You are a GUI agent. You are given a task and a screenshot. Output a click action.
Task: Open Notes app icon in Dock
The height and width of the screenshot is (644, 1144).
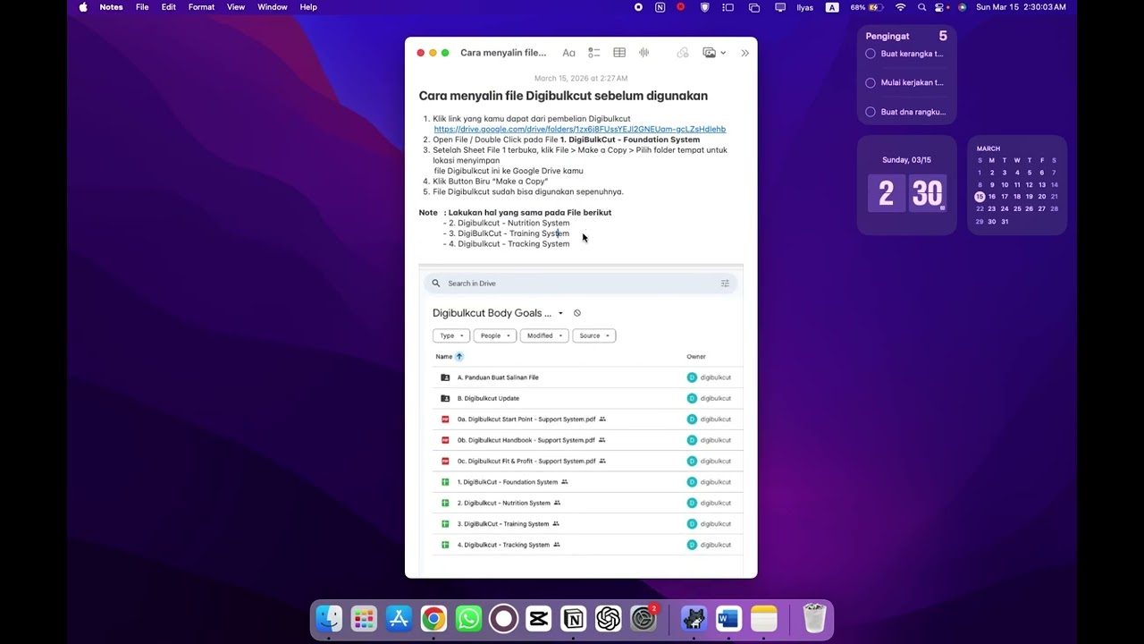coord(763,618)
